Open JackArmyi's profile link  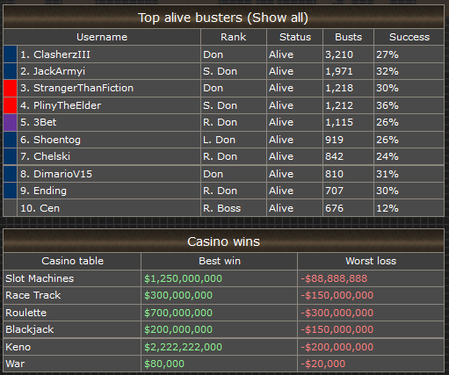[59, 71]
